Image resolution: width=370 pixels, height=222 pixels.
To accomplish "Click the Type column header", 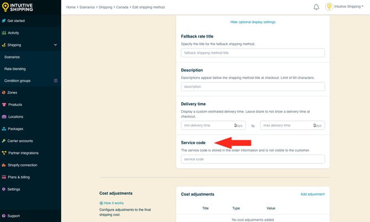I will [236, 208].
